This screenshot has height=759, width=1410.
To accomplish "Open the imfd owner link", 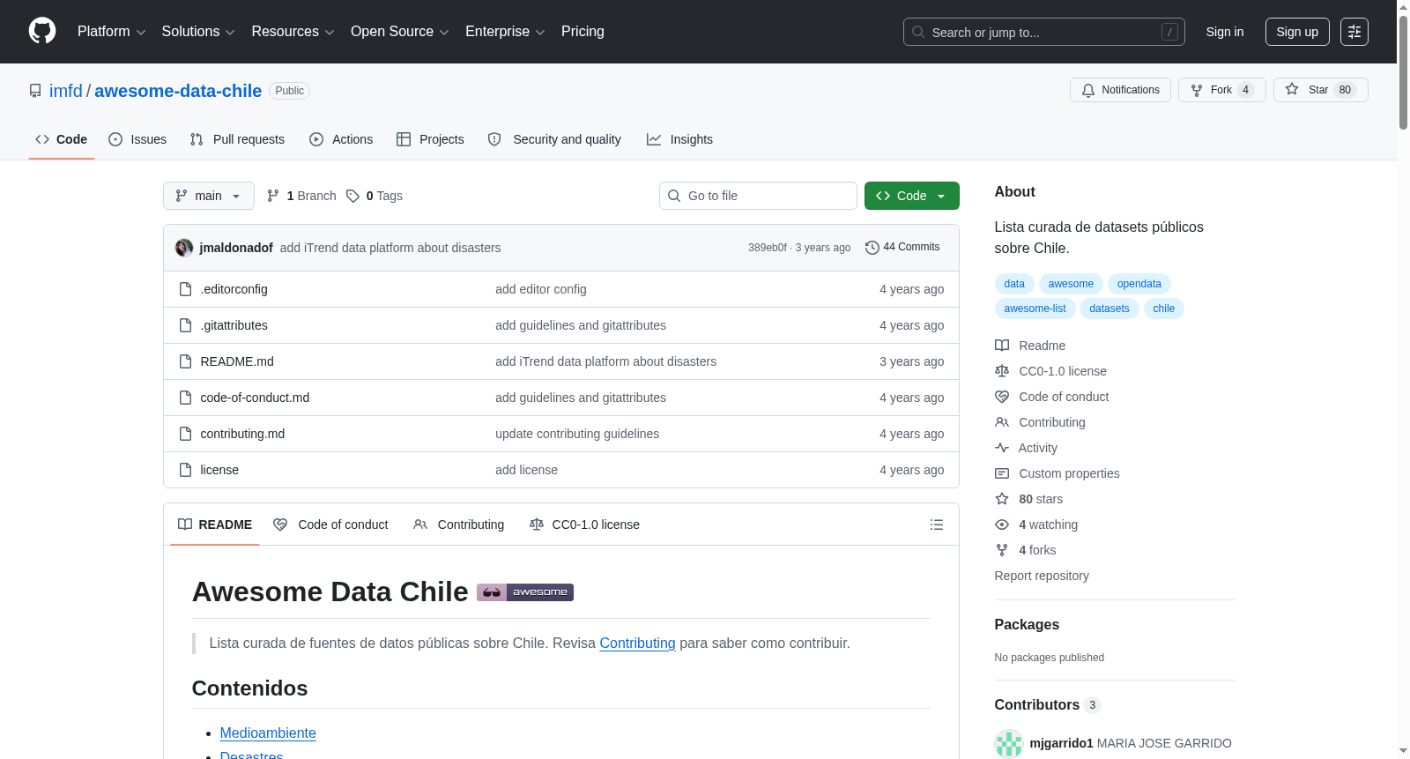I will [66, 91].
